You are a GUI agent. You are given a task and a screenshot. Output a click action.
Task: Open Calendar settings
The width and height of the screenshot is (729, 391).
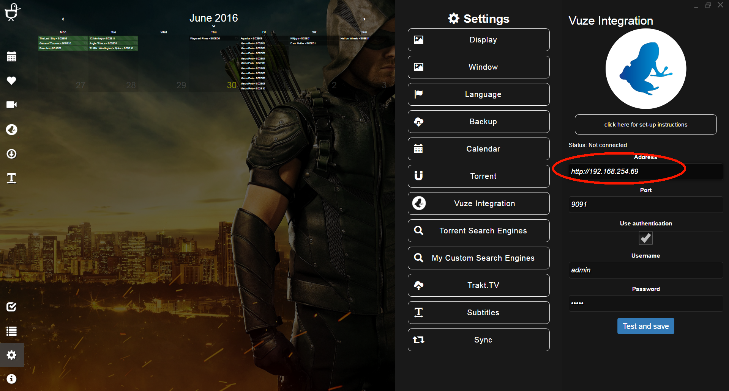[478, 149]
